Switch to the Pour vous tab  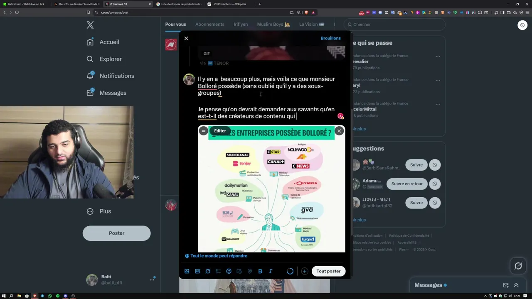[175, 24]
